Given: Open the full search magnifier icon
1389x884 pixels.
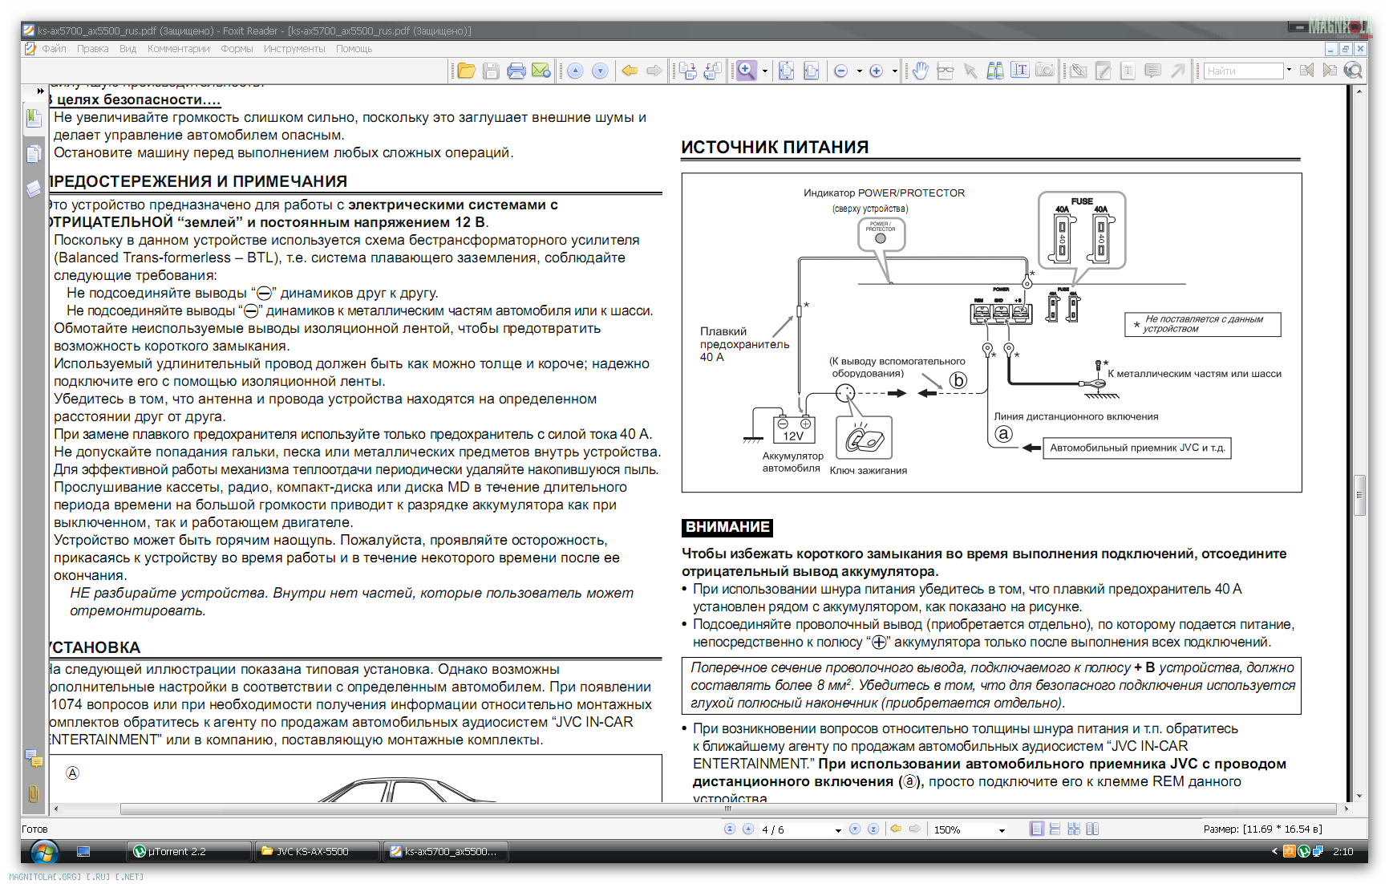Looking at the screenshot, I should [1353, 71].
